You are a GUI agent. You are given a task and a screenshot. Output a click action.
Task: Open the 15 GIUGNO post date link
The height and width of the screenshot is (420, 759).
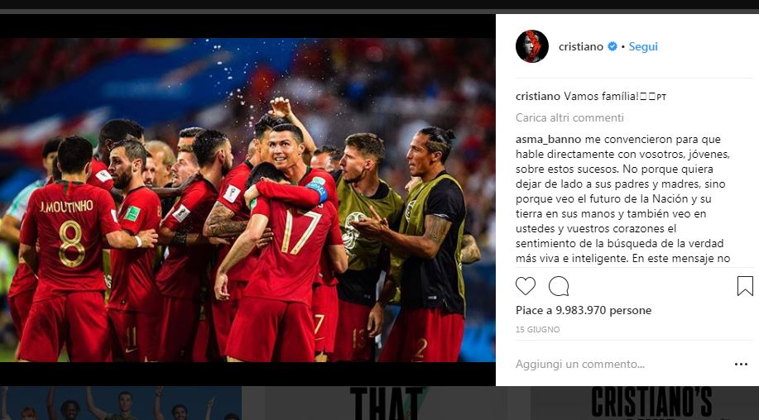click(x=537, y=329)
